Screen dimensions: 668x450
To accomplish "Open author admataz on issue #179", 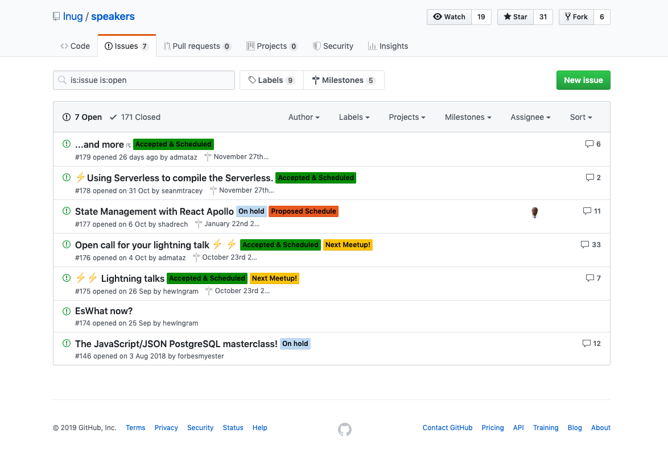I will pos(184,157).
